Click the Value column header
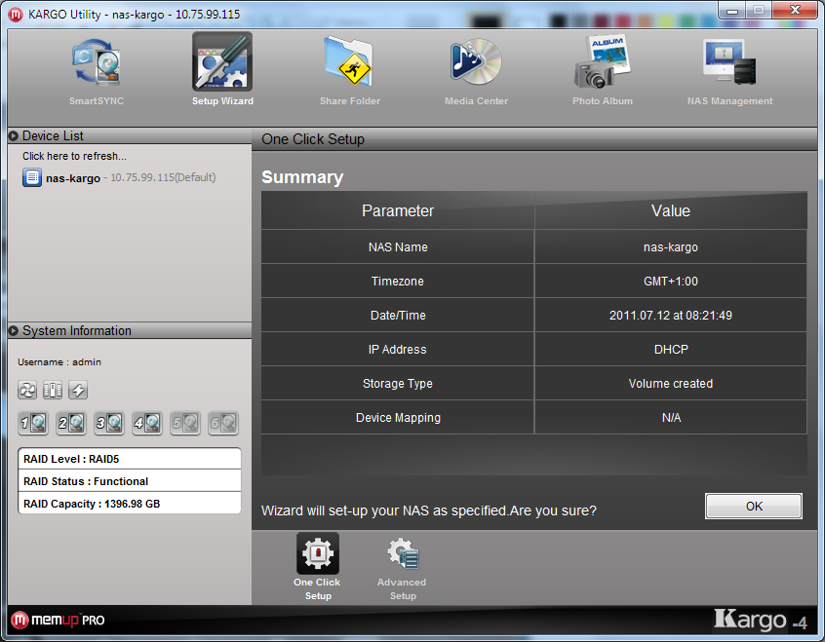This screenshot has height=642, width=825. click(x=671, y=210)
